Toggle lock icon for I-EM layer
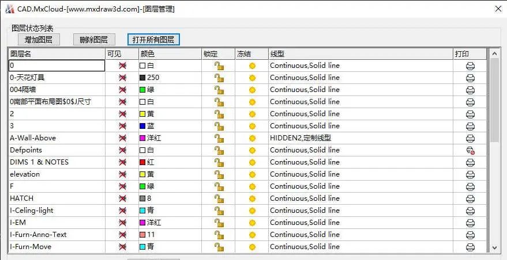Viewport: 507px width, 260px height. (x=219, y=223)
